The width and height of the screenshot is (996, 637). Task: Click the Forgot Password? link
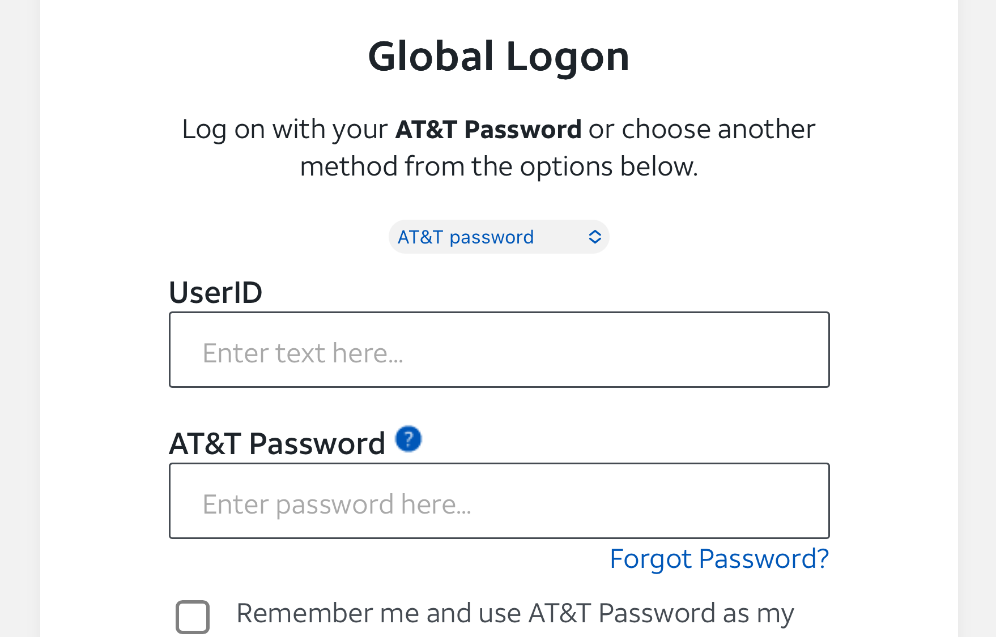click(x=719, y=559)
